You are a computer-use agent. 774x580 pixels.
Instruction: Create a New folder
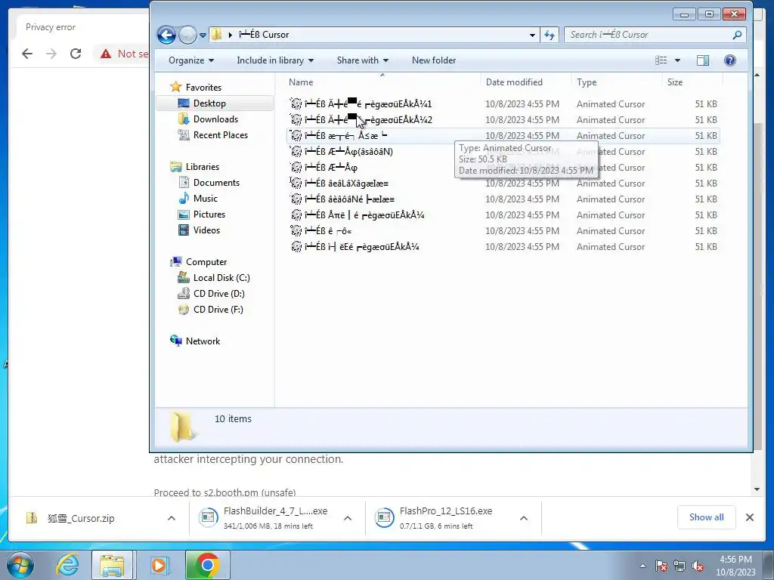pos(434,60)
